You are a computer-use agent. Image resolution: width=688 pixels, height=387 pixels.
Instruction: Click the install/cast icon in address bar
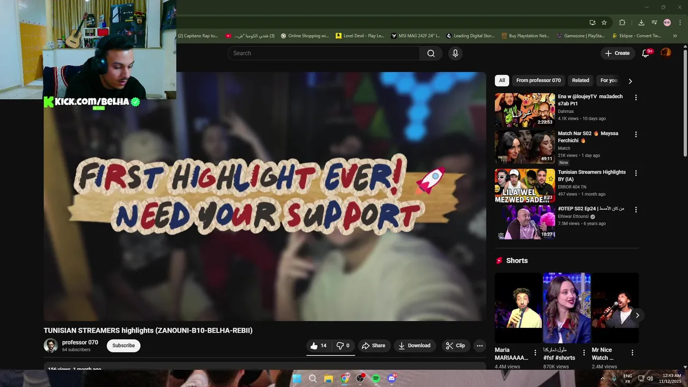click(592, 23)
